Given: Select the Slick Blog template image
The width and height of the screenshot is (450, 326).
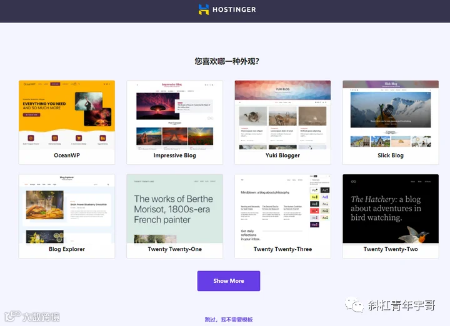Looking at the screenshot, I should pos(391,115).
